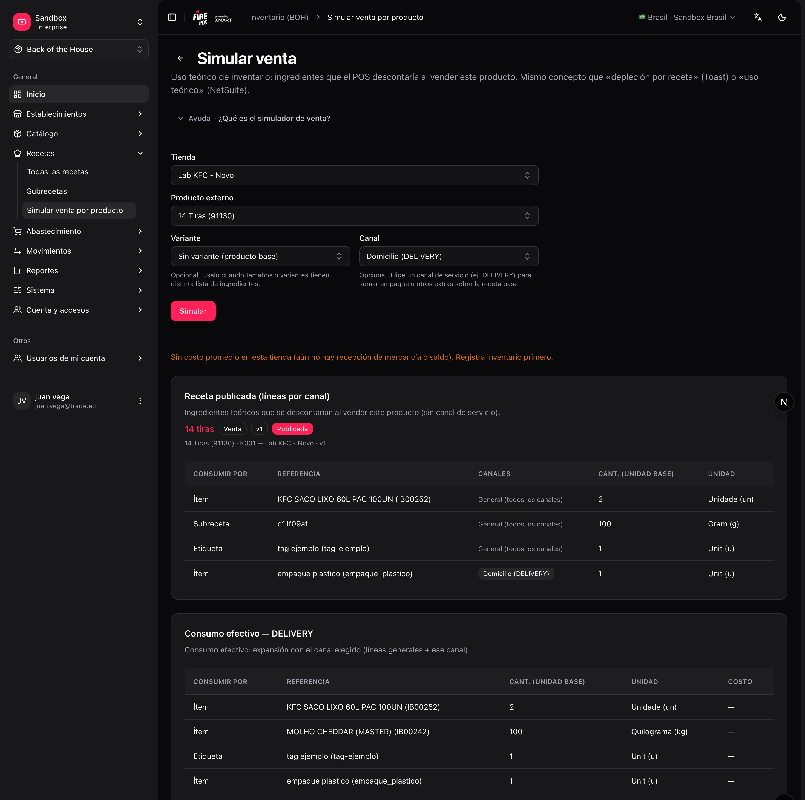Click the Consumo efectivo — DELIVERY heading
Viewport: 805px width, 800px height.
click(249, 633)
